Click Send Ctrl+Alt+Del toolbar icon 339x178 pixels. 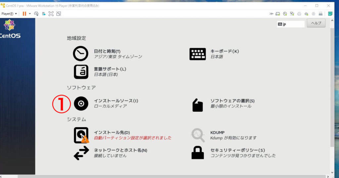(x=36, y=14)
